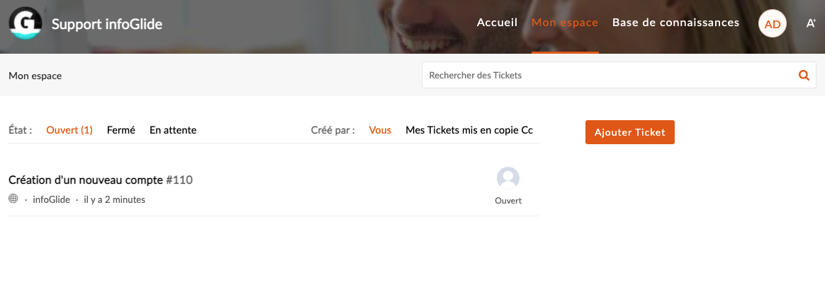The height and width of the screenshot is (299, 825).
Task: Go to the Accueil menu item
Action: click(497, 23)
